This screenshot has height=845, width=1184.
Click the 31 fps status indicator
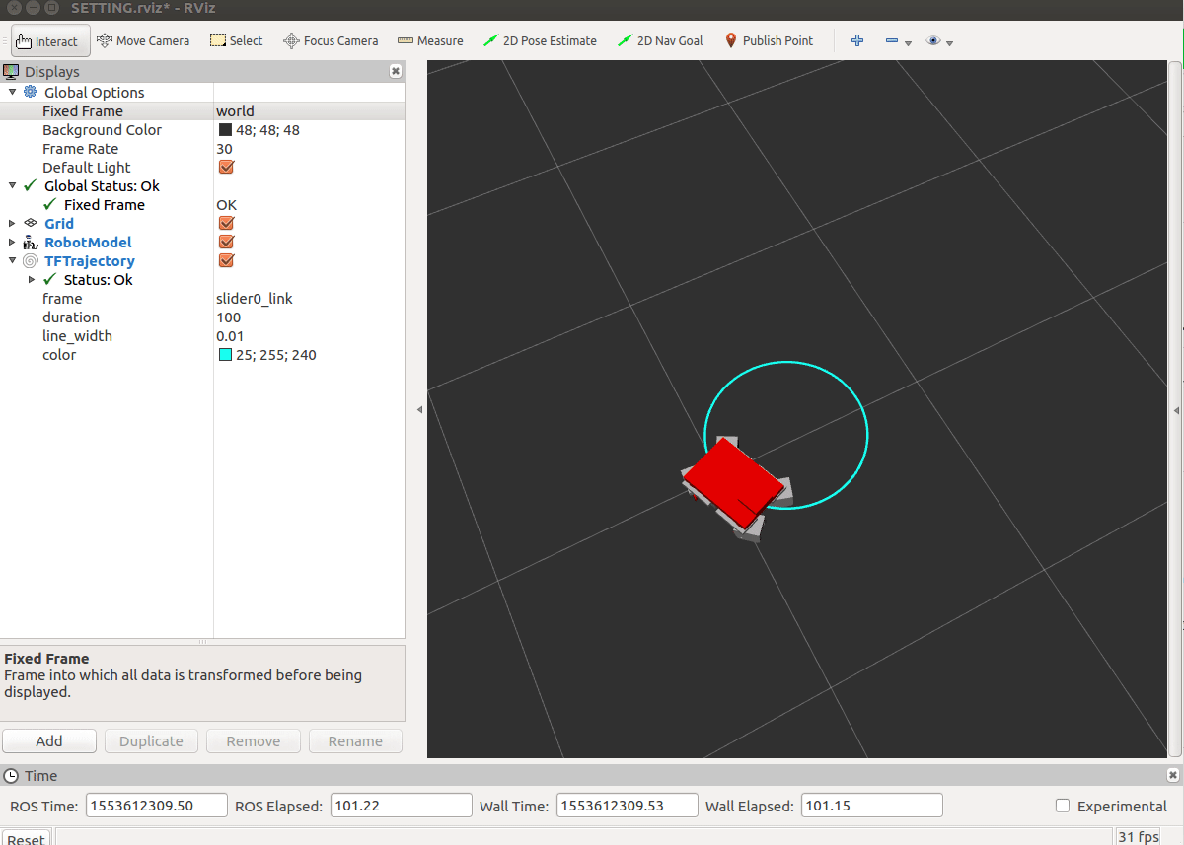pyautogui.click(x=1138, y=836)
